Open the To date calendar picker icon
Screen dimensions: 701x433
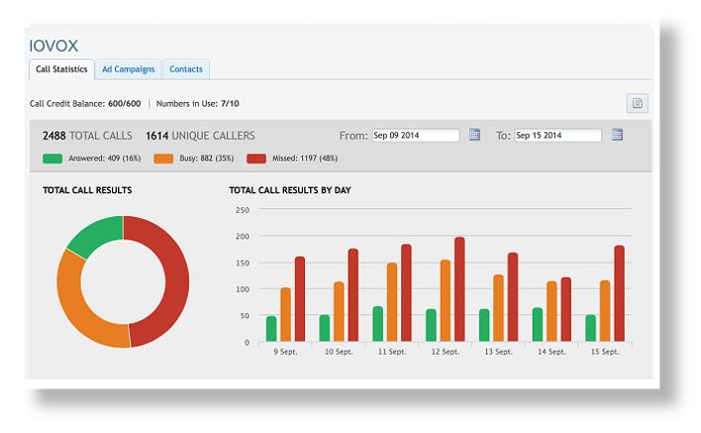click(x=618, y=135)
